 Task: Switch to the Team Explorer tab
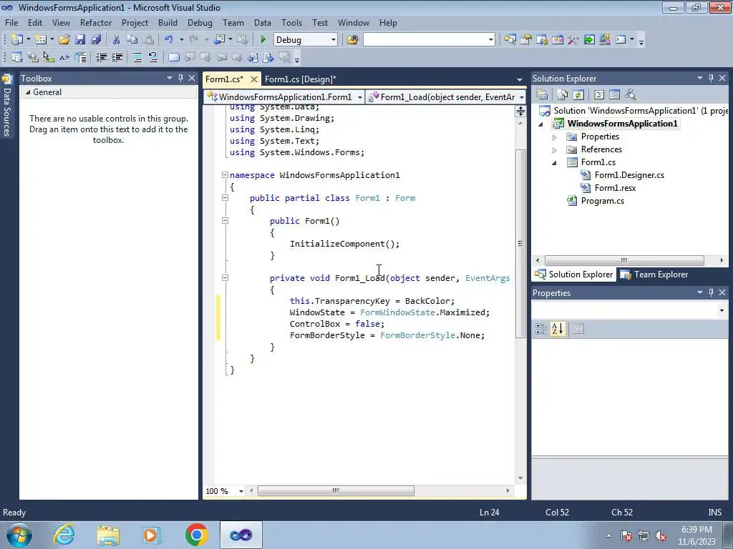(655, 274)
